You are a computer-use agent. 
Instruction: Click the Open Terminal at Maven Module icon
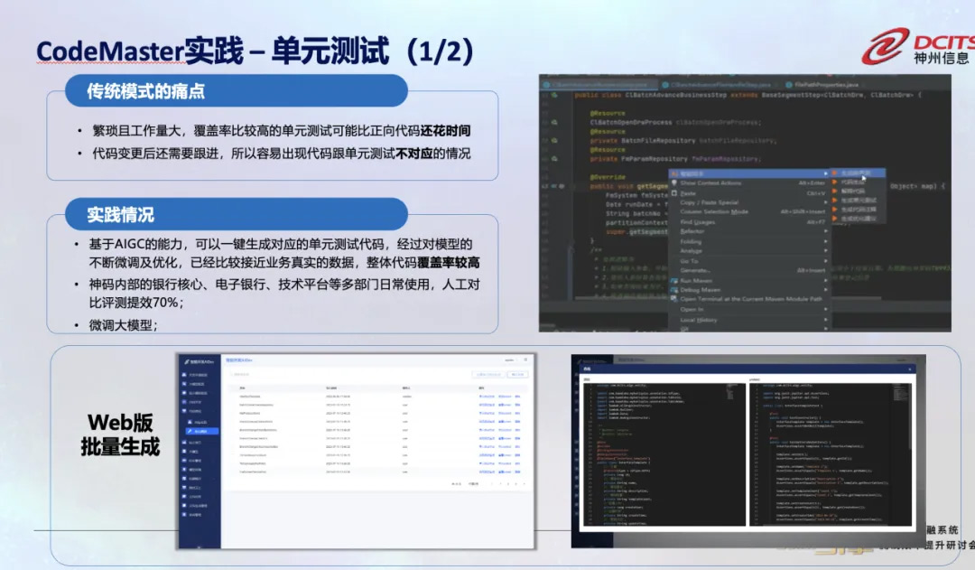click(x=673, y=299)
